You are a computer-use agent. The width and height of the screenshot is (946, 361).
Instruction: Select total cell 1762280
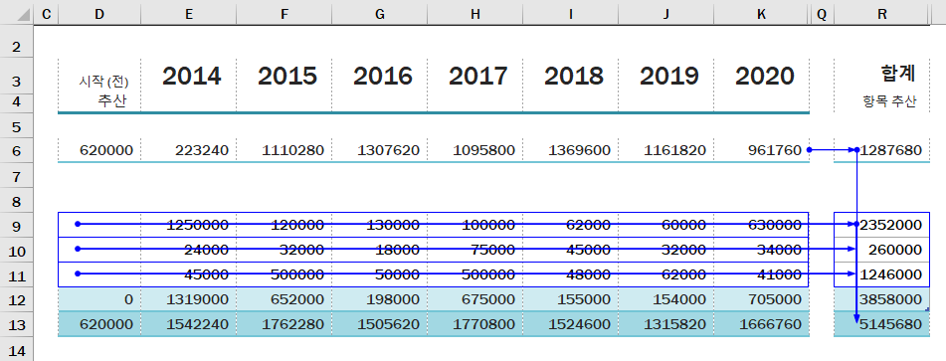point(284,325)
